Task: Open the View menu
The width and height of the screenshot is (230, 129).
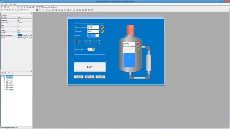Action: coord(10,4)
